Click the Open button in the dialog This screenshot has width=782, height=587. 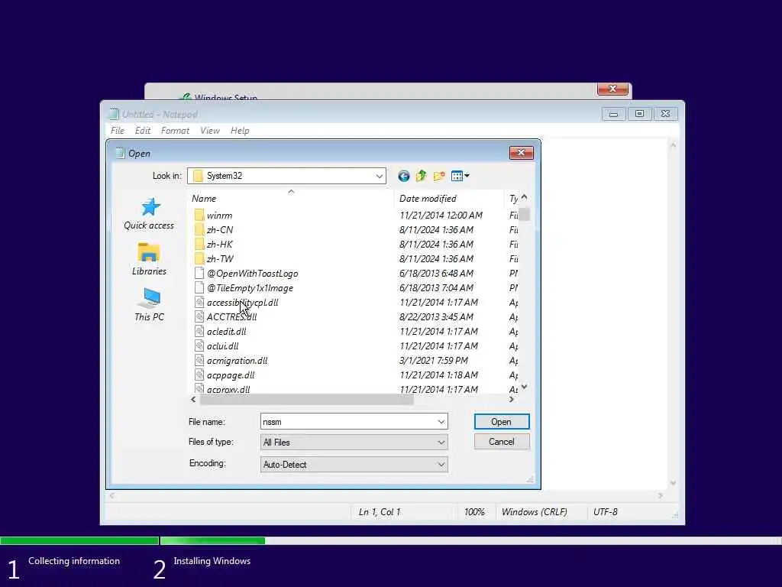coord(501,422)
